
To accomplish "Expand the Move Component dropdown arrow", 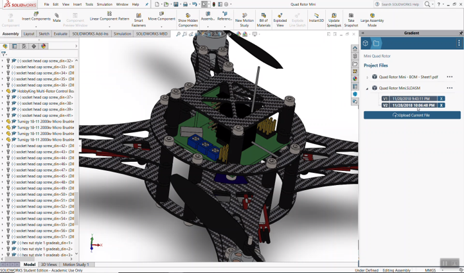I will 161,26.
